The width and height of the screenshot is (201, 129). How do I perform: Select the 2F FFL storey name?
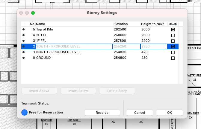[41, 35]
